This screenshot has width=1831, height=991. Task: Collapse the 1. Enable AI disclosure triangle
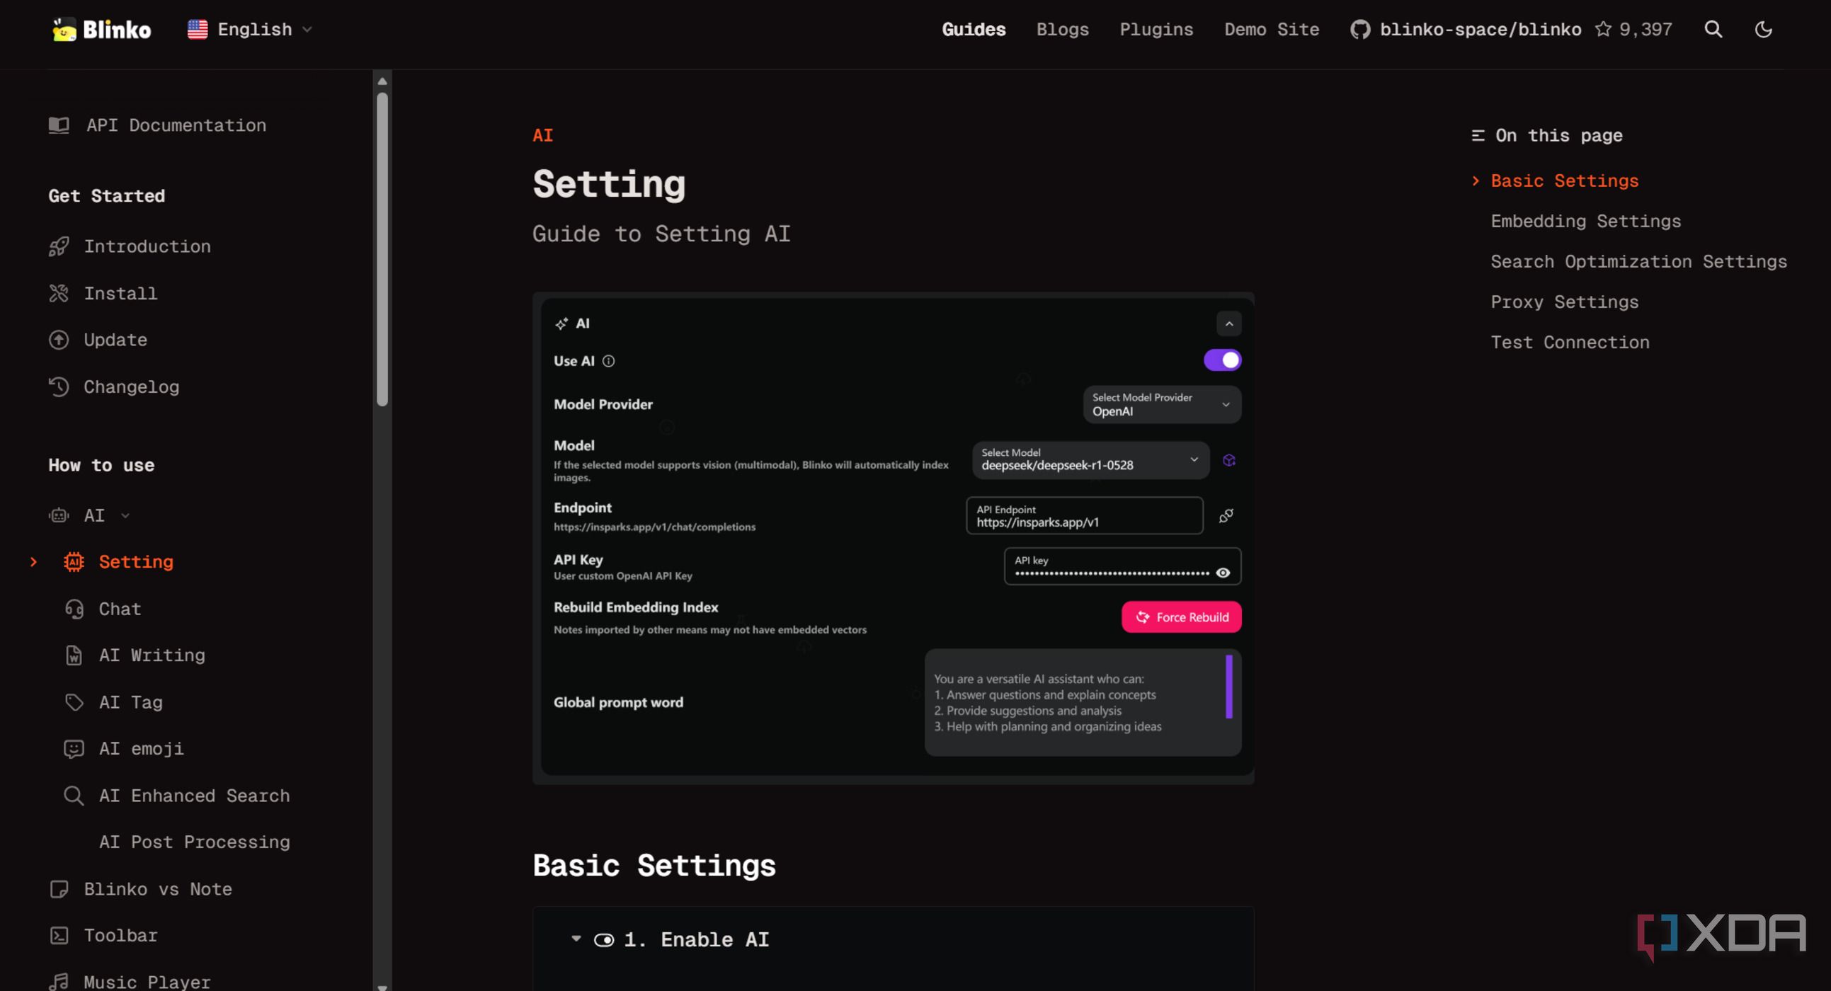[x=576, y=939]
